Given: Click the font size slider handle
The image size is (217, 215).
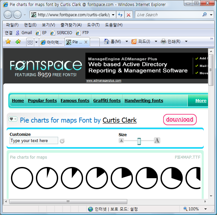Looking at the screenshot, I should [139, 141].
